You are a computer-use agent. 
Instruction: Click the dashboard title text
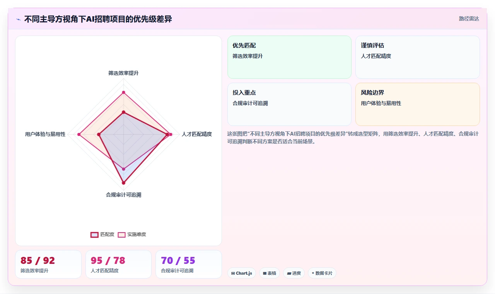tap(98, 19)
